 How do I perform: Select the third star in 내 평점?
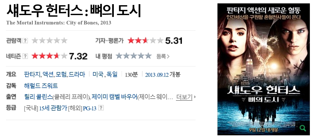click(134, 56)
